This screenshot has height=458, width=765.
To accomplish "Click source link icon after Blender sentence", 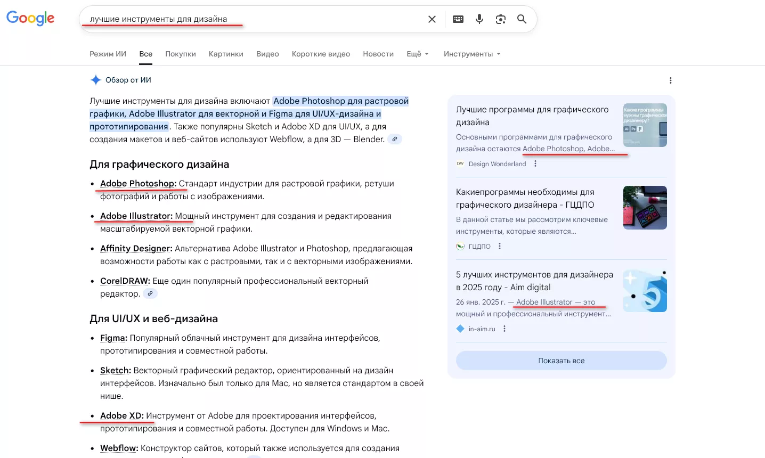I will coord(394,140).
